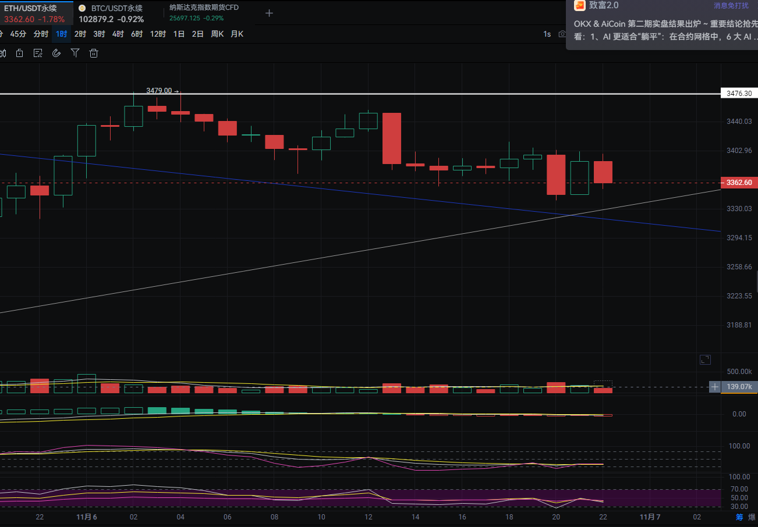Viewport: 758px width, 527px height.
Task: Select the 4时 timeframe
Action: point(118,34)
